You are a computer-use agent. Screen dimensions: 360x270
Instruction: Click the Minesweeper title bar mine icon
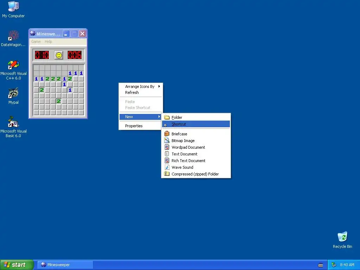[33, 33]
